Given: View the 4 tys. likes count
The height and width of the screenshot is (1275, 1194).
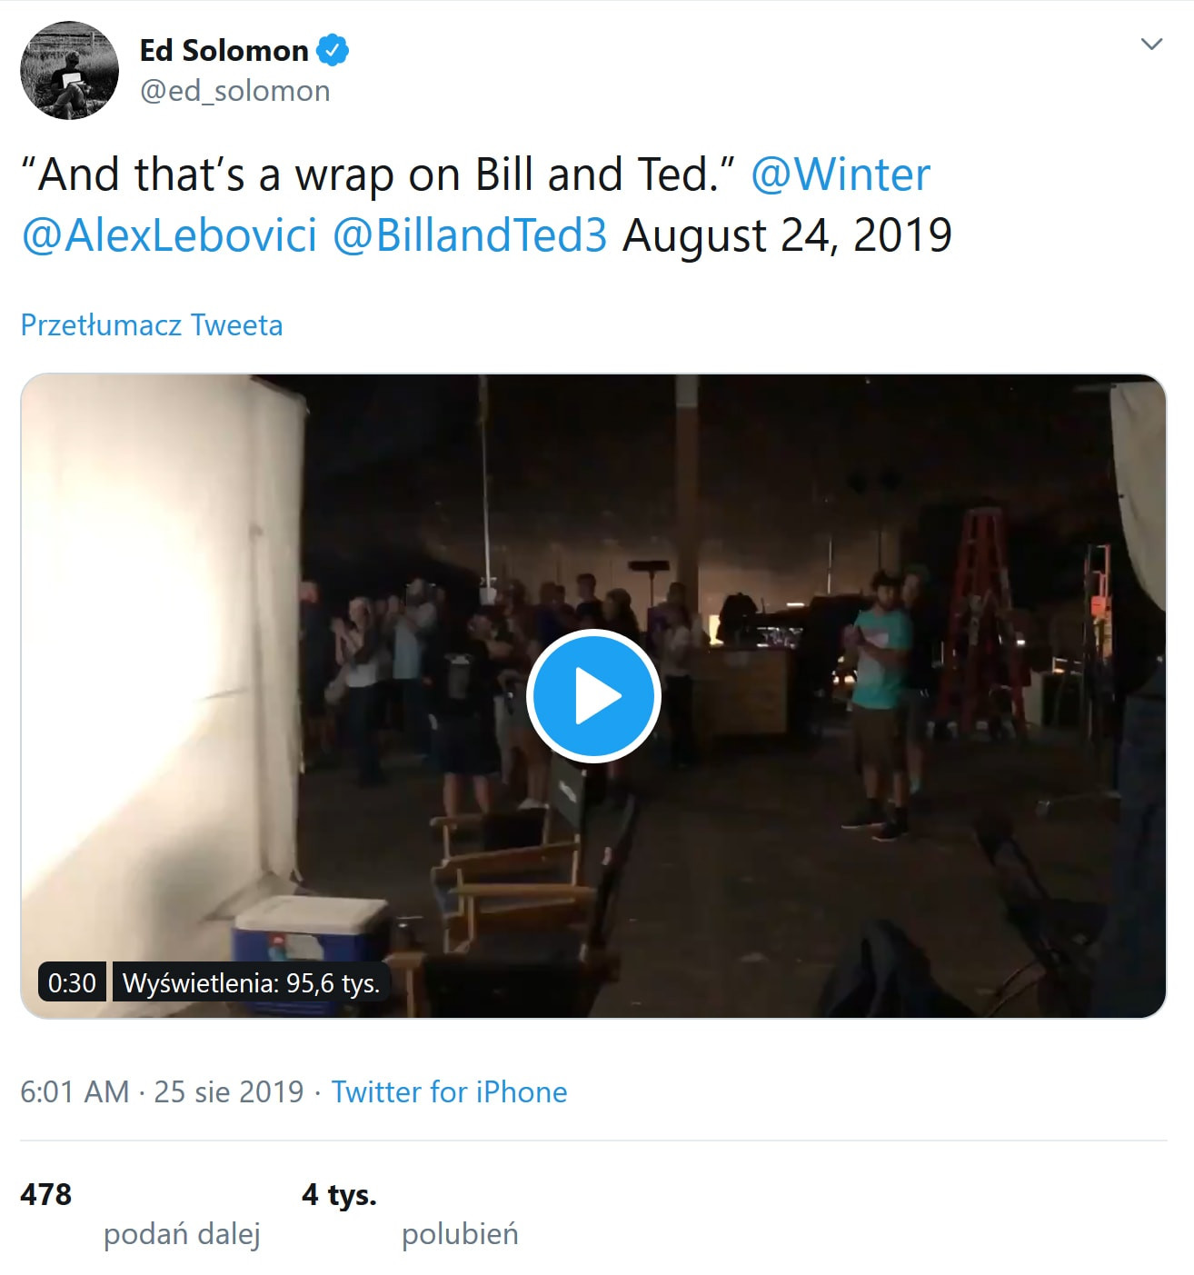Looking at the screenshot, I should coord(339,1194).
